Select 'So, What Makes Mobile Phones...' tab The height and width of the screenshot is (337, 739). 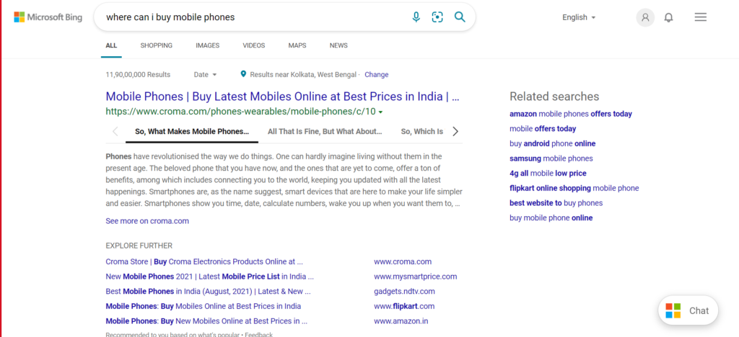[192, 132]
